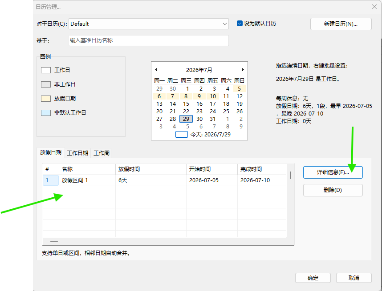This screenshot has width=382, height=291.
Task: Click the today rectangle marker icon
Action: pos(182,135)
